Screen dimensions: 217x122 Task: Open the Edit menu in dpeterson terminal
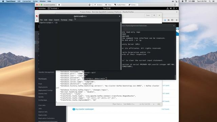point(46,20)
